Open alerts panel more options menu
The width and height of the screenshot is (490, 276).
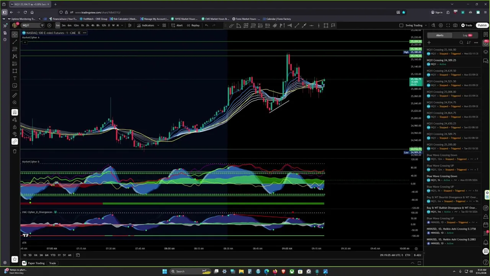pos(476,43)
